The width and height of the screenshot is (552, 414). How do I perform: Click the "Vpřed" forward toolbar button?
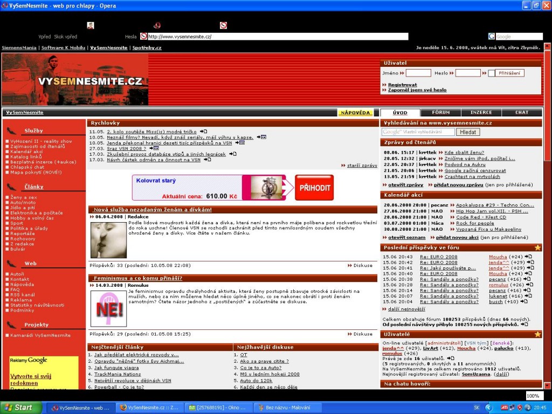pyautogui.click(x=45, y=37)
